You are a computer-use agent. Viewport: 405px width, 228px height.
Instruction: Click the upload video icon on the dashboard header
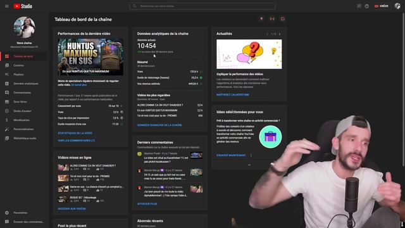pos(261,18)
